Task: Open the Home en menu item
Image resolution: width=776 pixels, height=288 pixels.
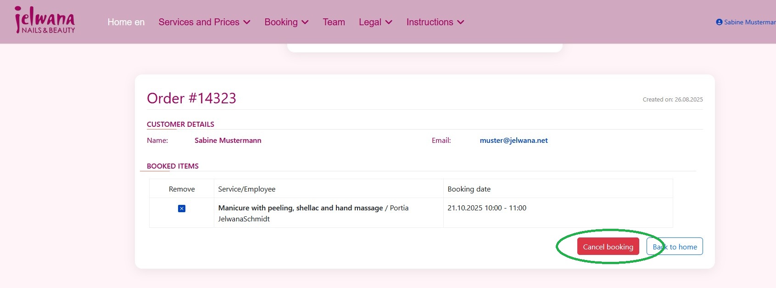Action: point(126,22)
